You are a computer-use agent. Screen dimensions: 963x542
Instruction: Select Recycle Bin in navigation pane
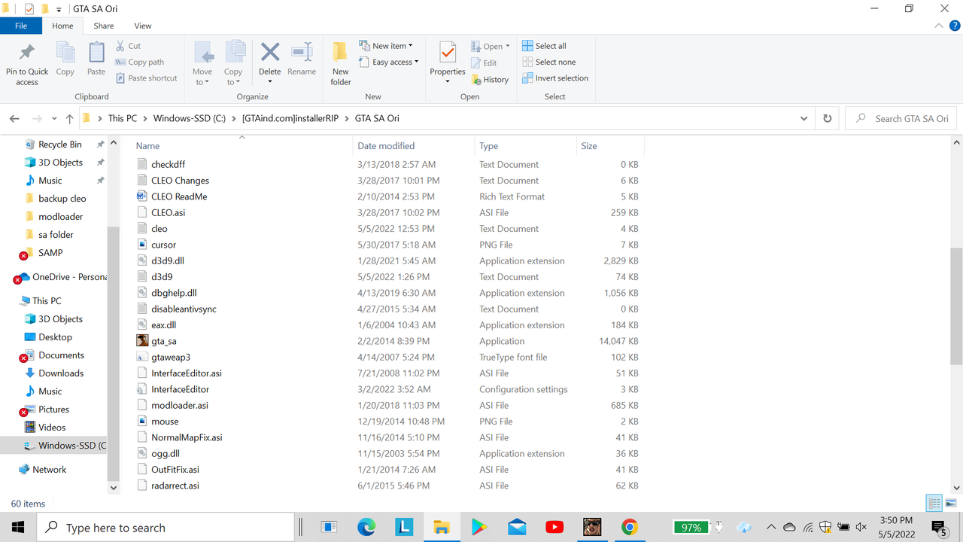coord(60,145)
